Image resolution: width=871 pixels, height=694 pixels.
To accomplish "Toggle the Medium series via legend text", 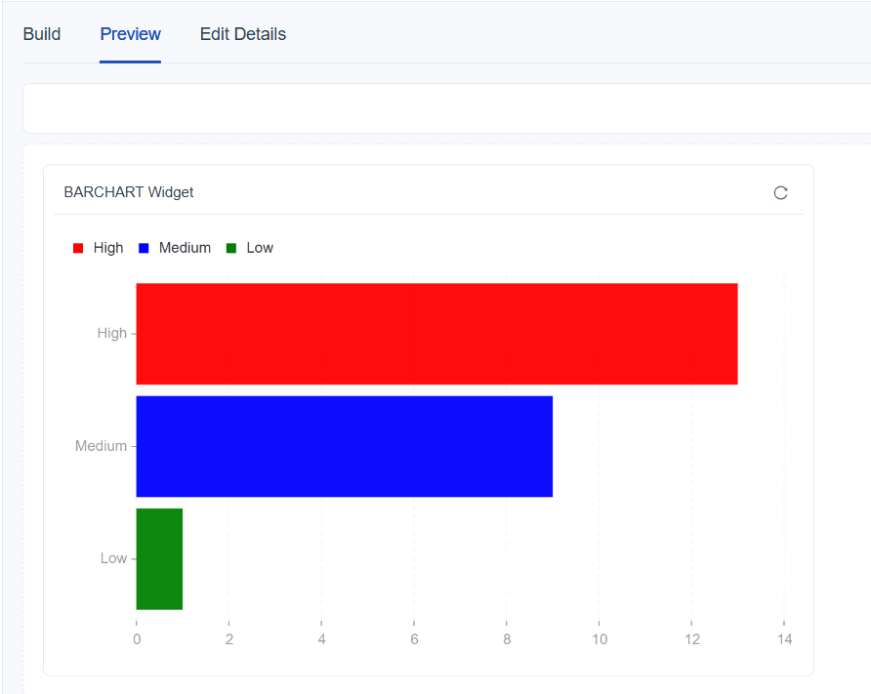I will [185, 248].
